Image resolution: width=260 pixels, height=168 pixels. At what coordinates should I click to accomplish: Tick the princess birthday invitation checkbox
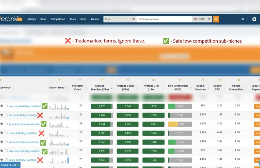click(x=6, y=124)
